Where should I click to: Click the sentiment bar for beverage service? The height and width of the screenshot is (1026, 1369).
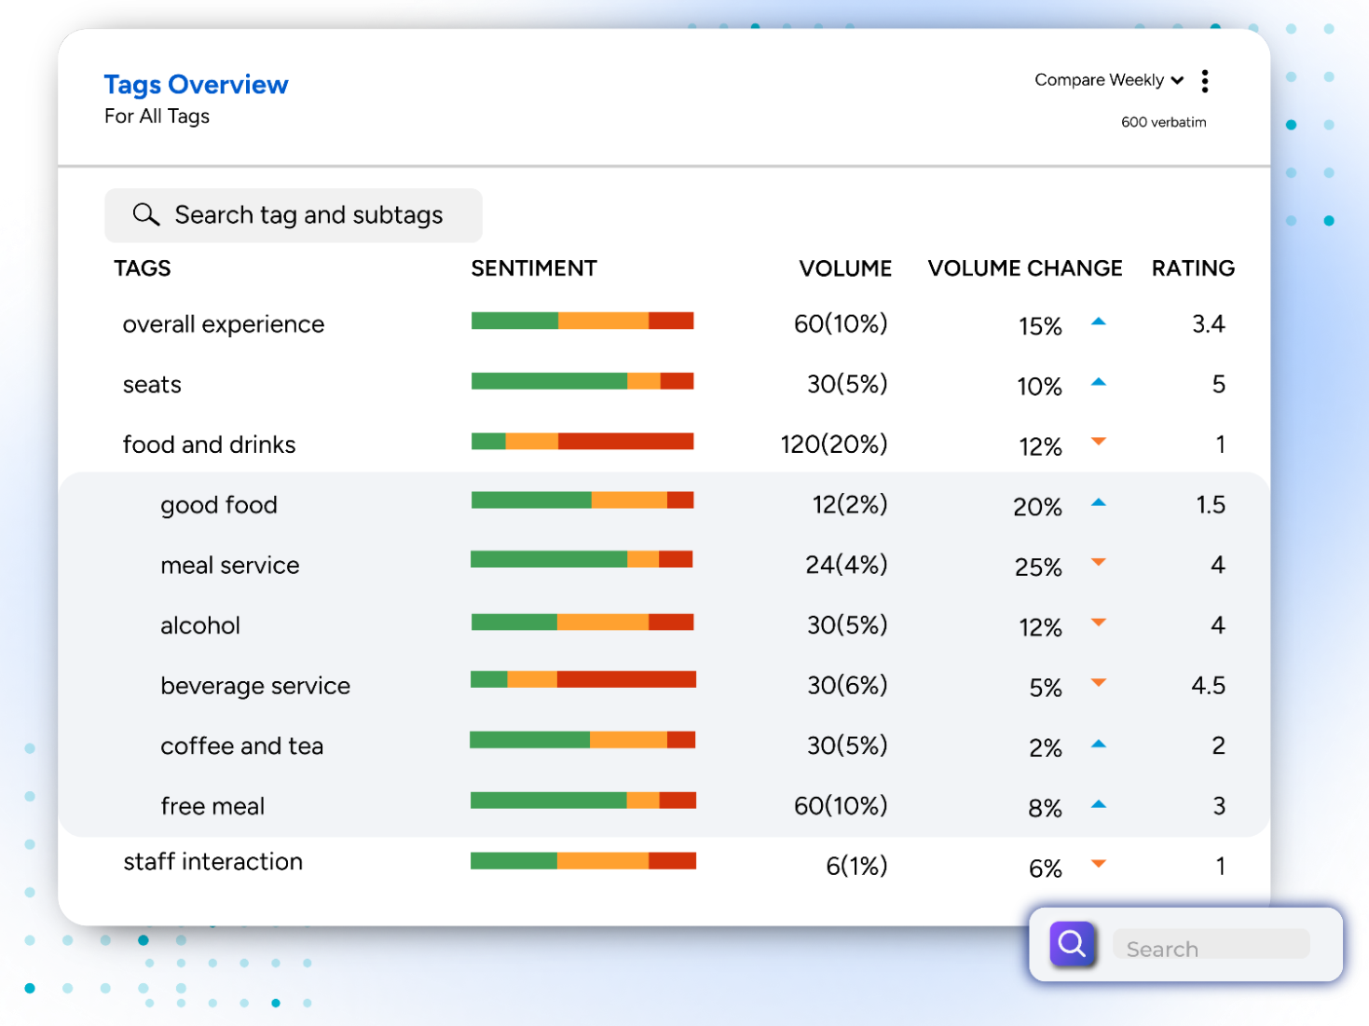click(x=583, y=680)
